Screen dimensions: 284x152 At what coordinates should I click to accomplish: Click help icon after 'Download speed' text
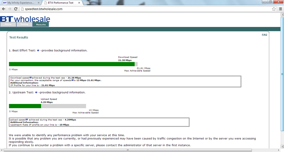[31, 78]
